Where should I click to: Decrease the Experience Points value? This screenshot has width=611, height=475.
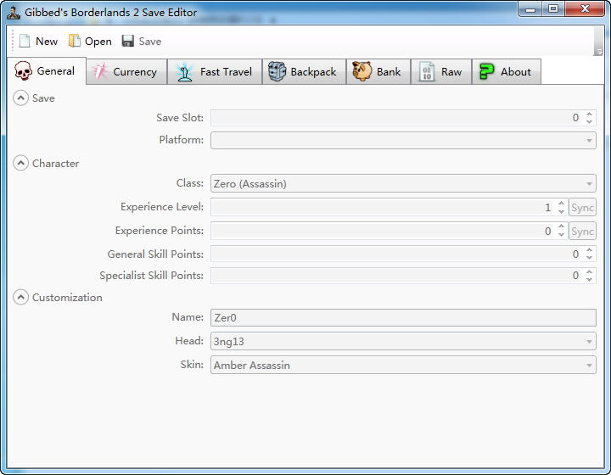(561, 235)
